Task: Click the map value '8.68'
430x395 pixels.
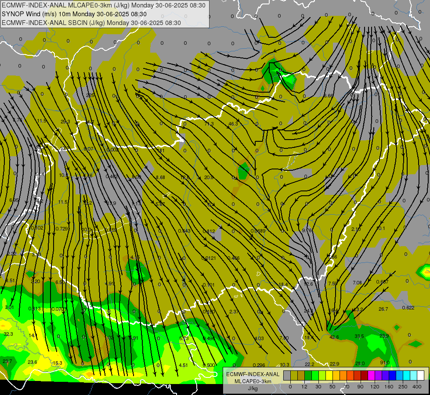Action: tap(160, 177)
